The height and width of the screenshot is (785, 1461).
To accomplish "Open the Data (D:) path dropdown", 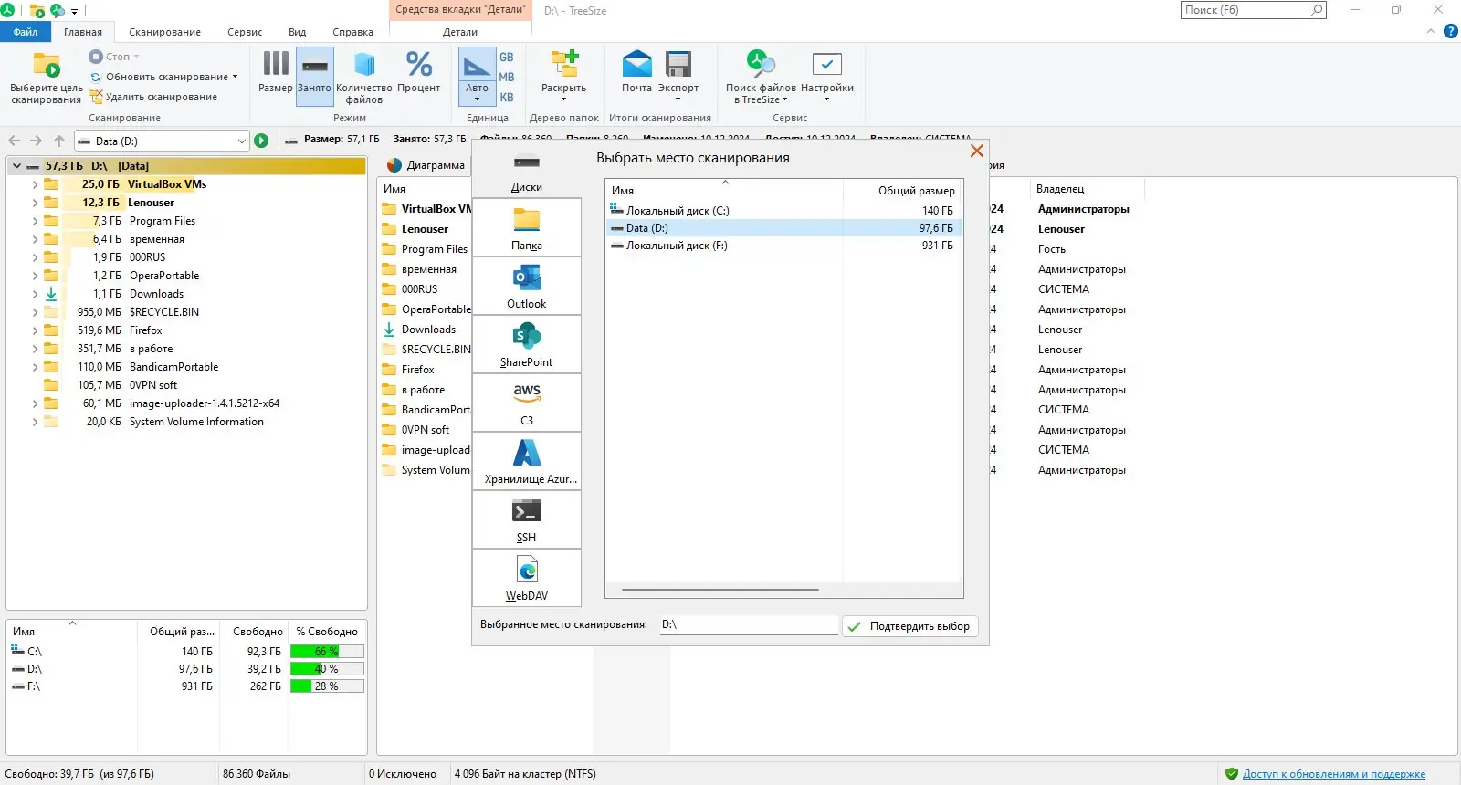I will (241, 141).
